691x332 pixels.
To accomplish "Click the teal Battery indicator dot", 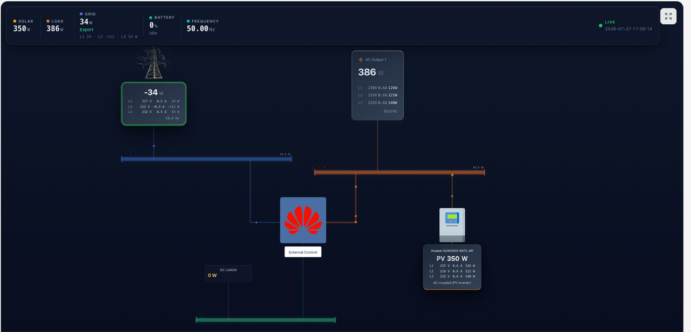I will [x=151, y=18].
